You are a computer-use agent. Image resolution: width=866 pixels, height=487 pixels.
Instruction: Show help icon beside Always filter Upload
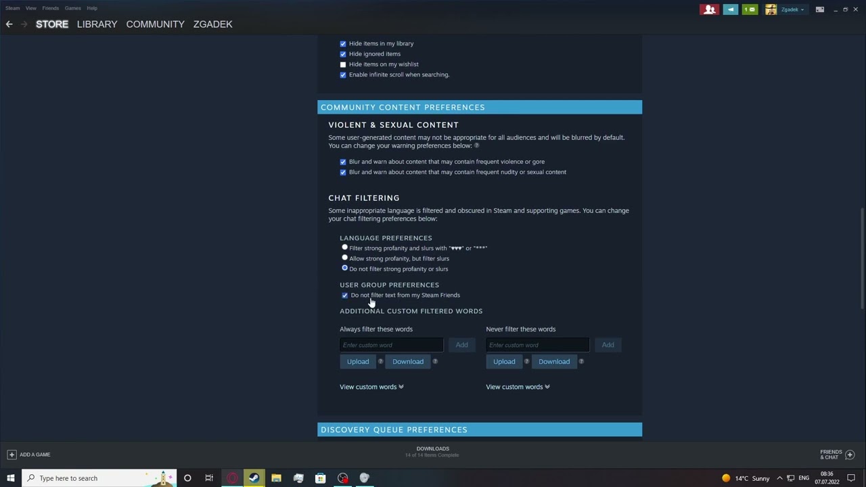click(380, 361)
